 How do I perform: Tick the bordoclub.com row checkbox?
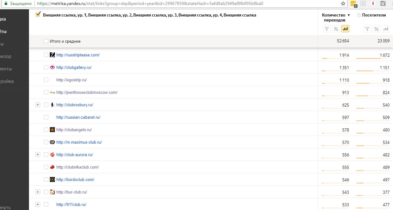point(46,179)
